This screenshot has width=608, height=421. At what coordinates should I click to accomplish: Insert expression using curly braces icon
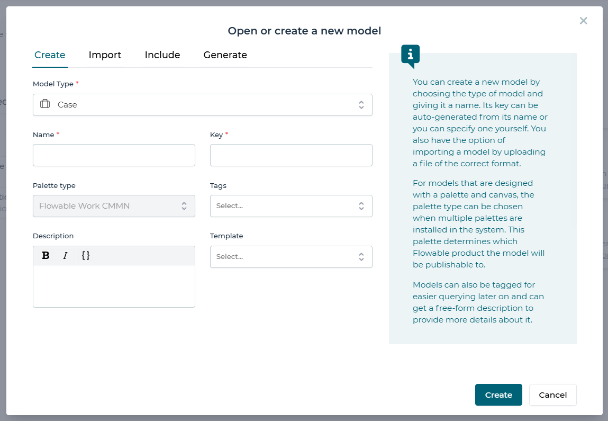(86, 256)
